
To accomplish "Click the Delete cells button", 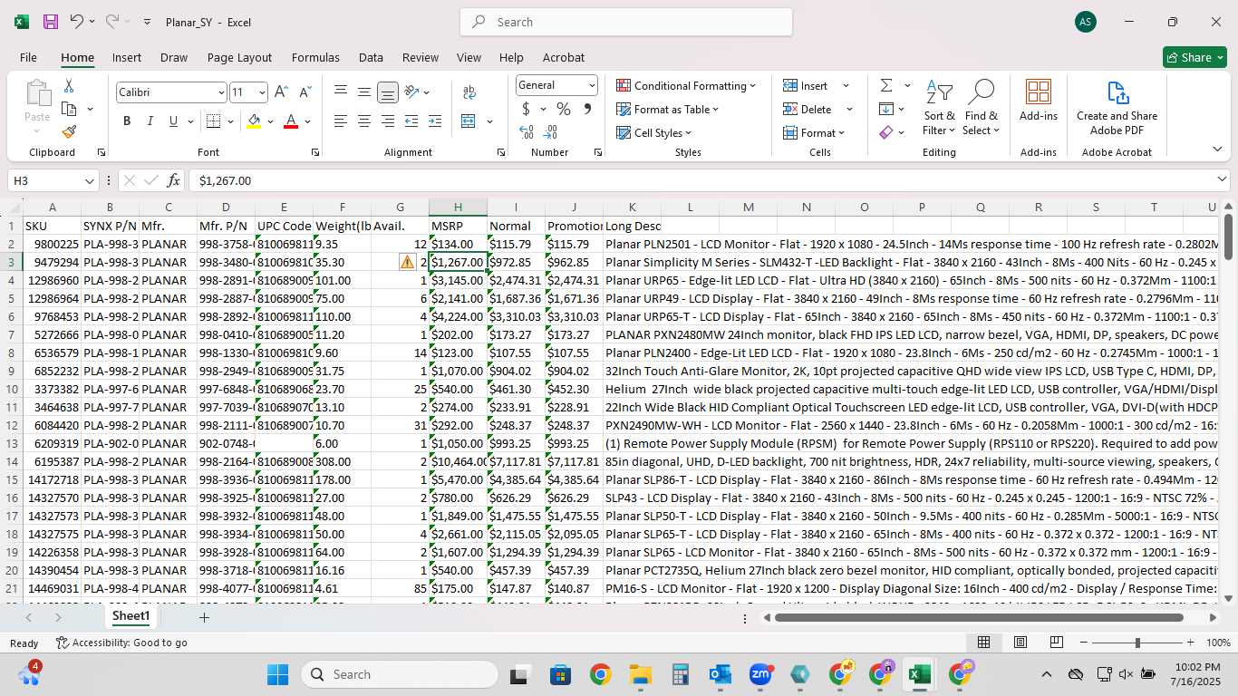I will (808, 109).
